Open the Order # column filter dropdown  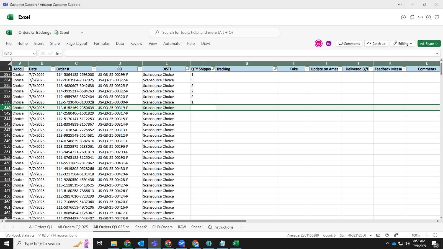94,69
